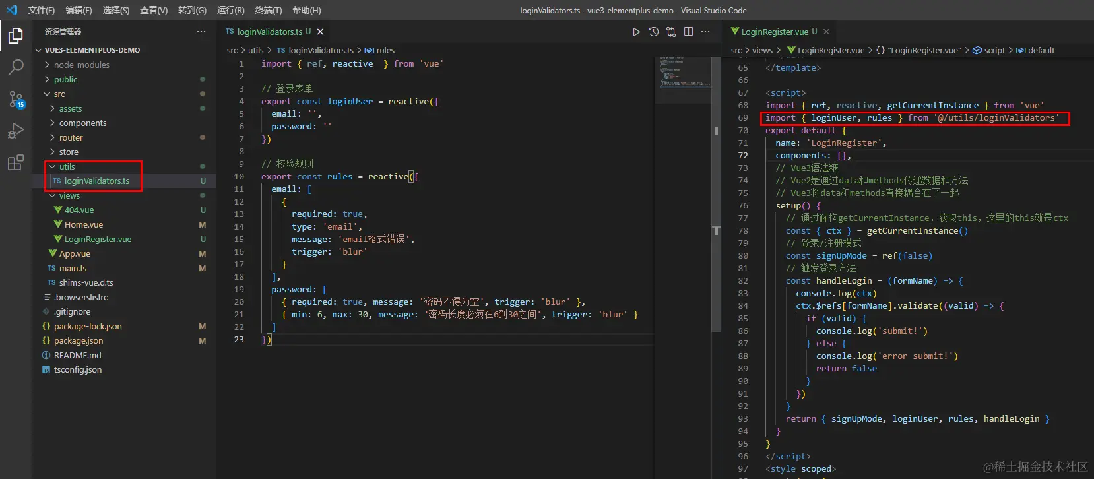1094x479 pixels.
Task: Click 'script' in right editor breadcrumb
Action: pyautogui.click(x=994, y=50)
